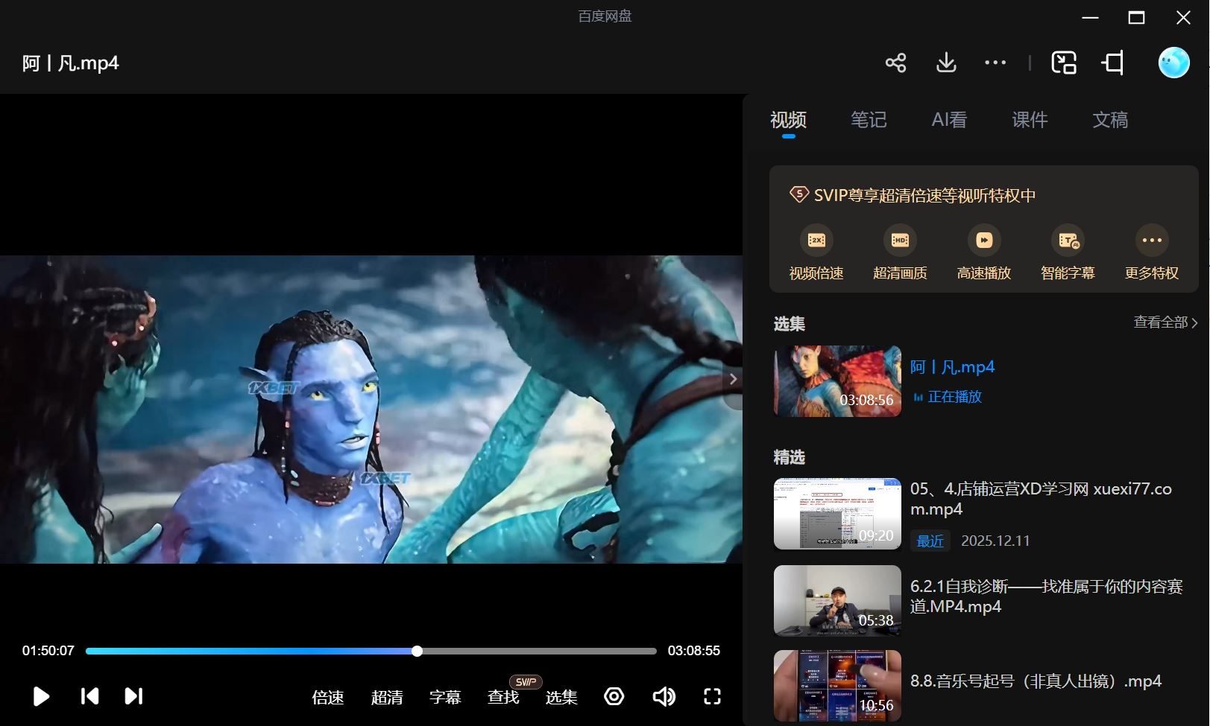Mute the volume speaker icon
Image resolution: width=1210 pixels, height=726 pixels.
(x=664, y=696)
